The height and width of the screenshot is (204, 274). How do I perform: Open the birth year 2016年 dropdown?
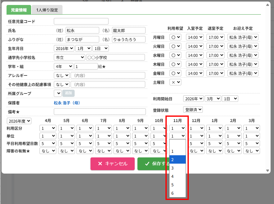pyautogui.click(x=64, y=48)
